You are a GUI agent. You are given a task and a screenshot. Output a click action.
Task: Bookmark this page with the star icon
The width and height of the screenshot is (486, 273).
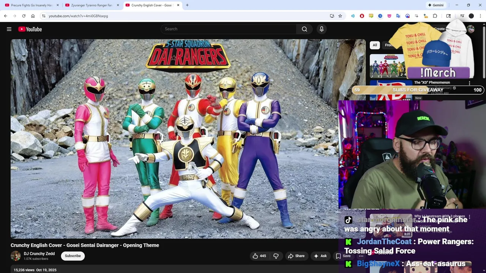point(340,16)
